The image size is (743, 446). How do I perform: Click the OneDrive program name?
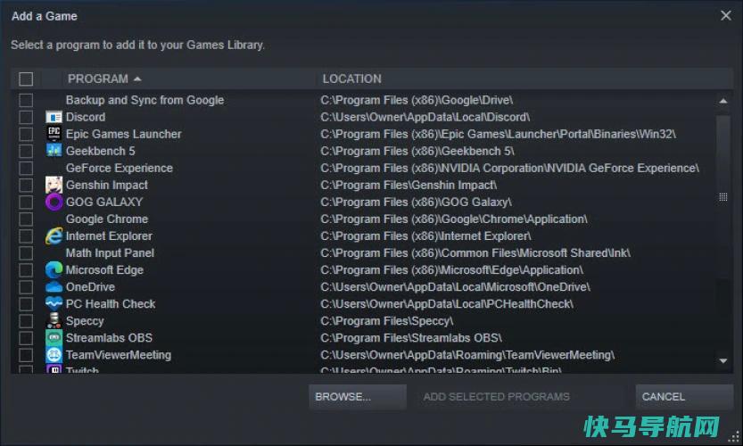(90, 287)
